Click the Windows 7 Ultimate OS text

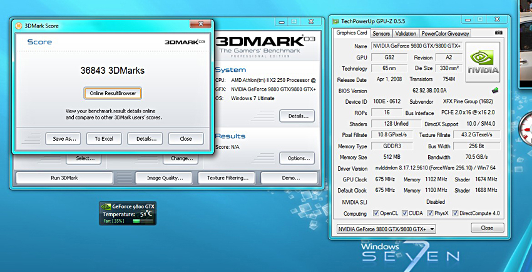point(253,98)
